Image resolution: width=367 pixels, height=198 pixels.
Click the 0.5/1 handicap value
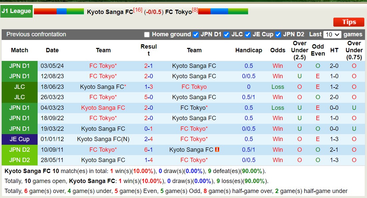point(248,97)
